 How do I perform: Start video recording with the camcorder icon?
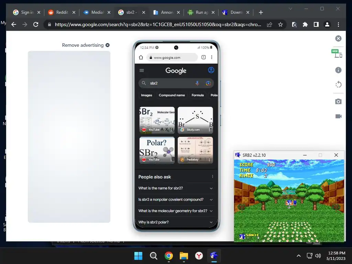pos(338,116)
